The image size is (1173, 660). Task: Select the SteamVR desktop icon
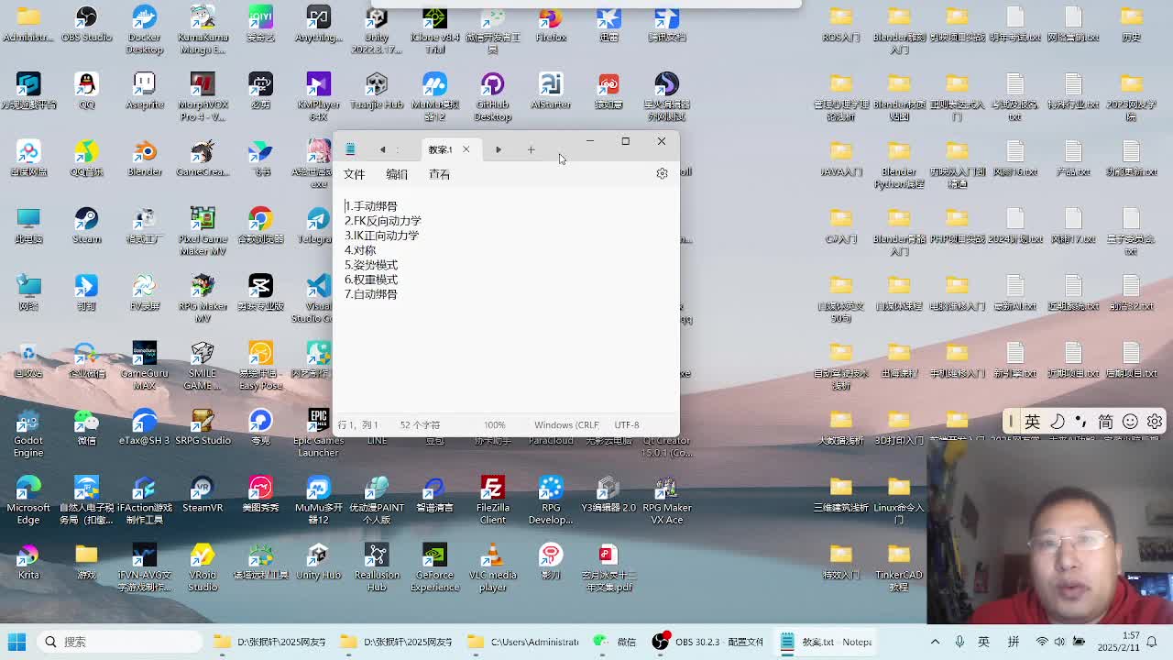[203, 494]
